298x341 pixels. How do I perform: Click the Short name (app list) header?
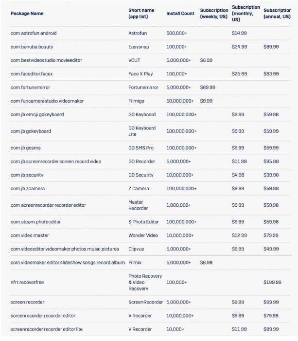(141, 13)
